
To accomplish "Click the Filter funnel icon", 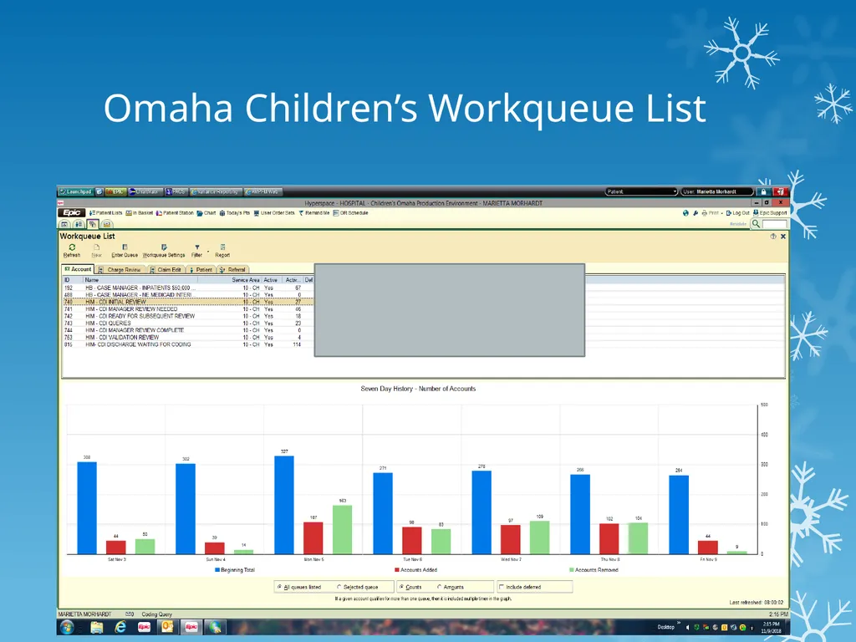I will 197,247.
